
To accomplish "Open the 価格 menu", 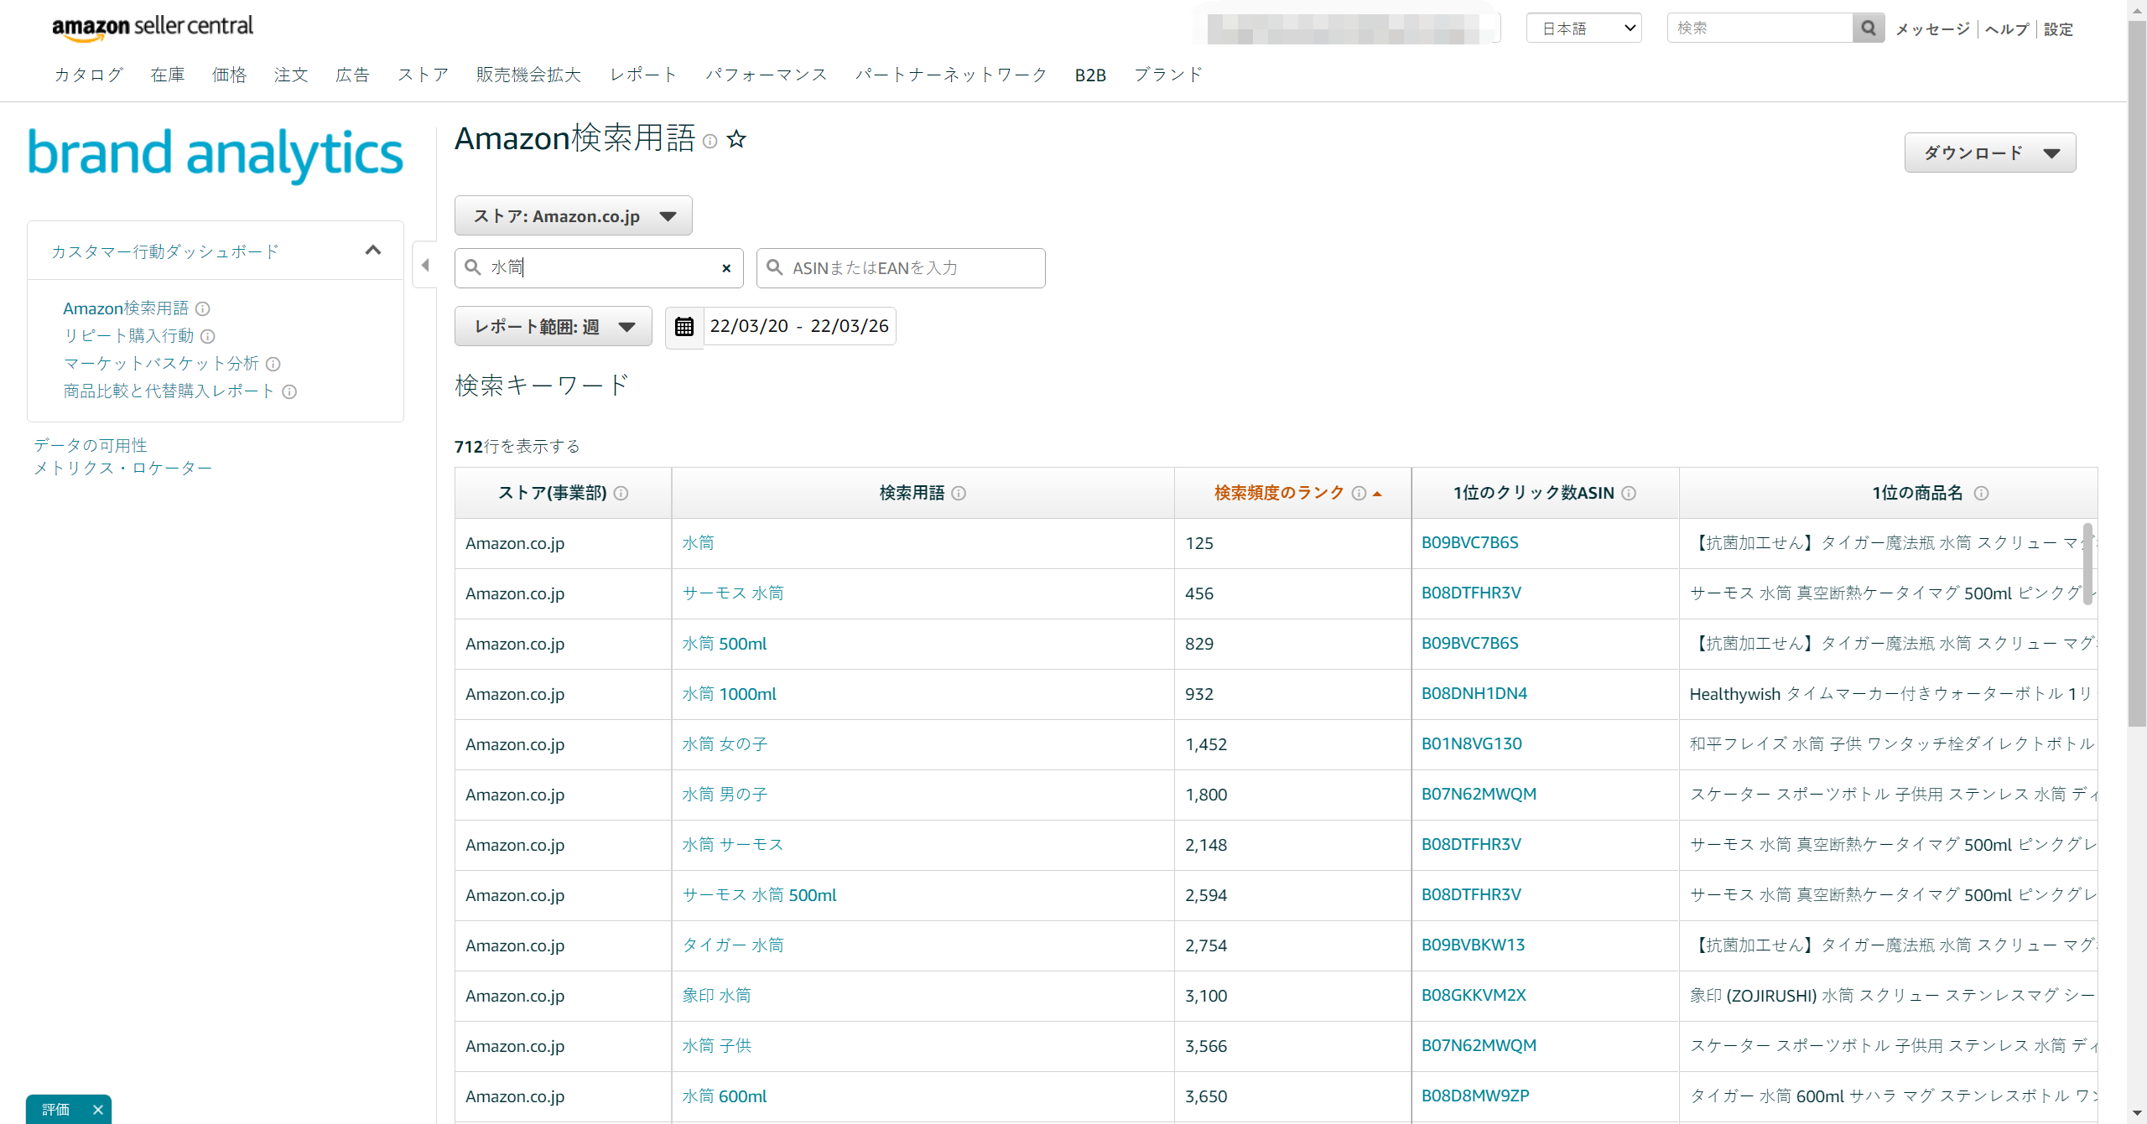I will point(229,75).
